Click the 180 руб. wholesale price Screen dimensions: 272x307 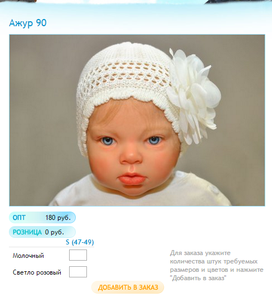[x=58, y=218]
